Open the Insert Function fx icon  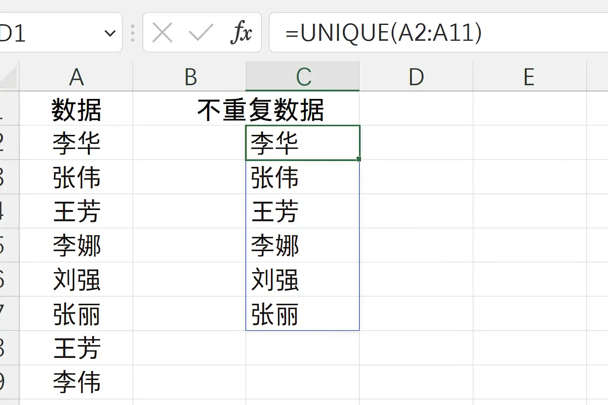coord(241,32)
